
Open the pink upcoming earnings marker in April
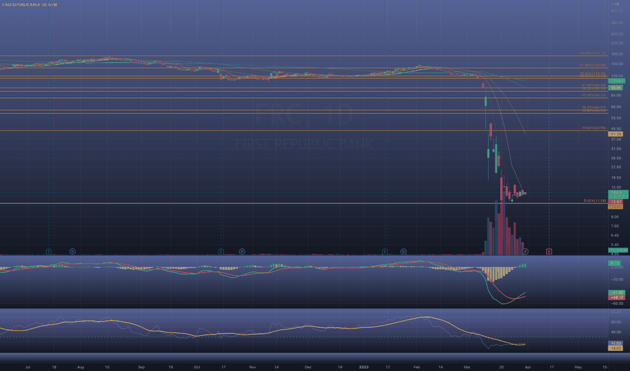point(549,252)
